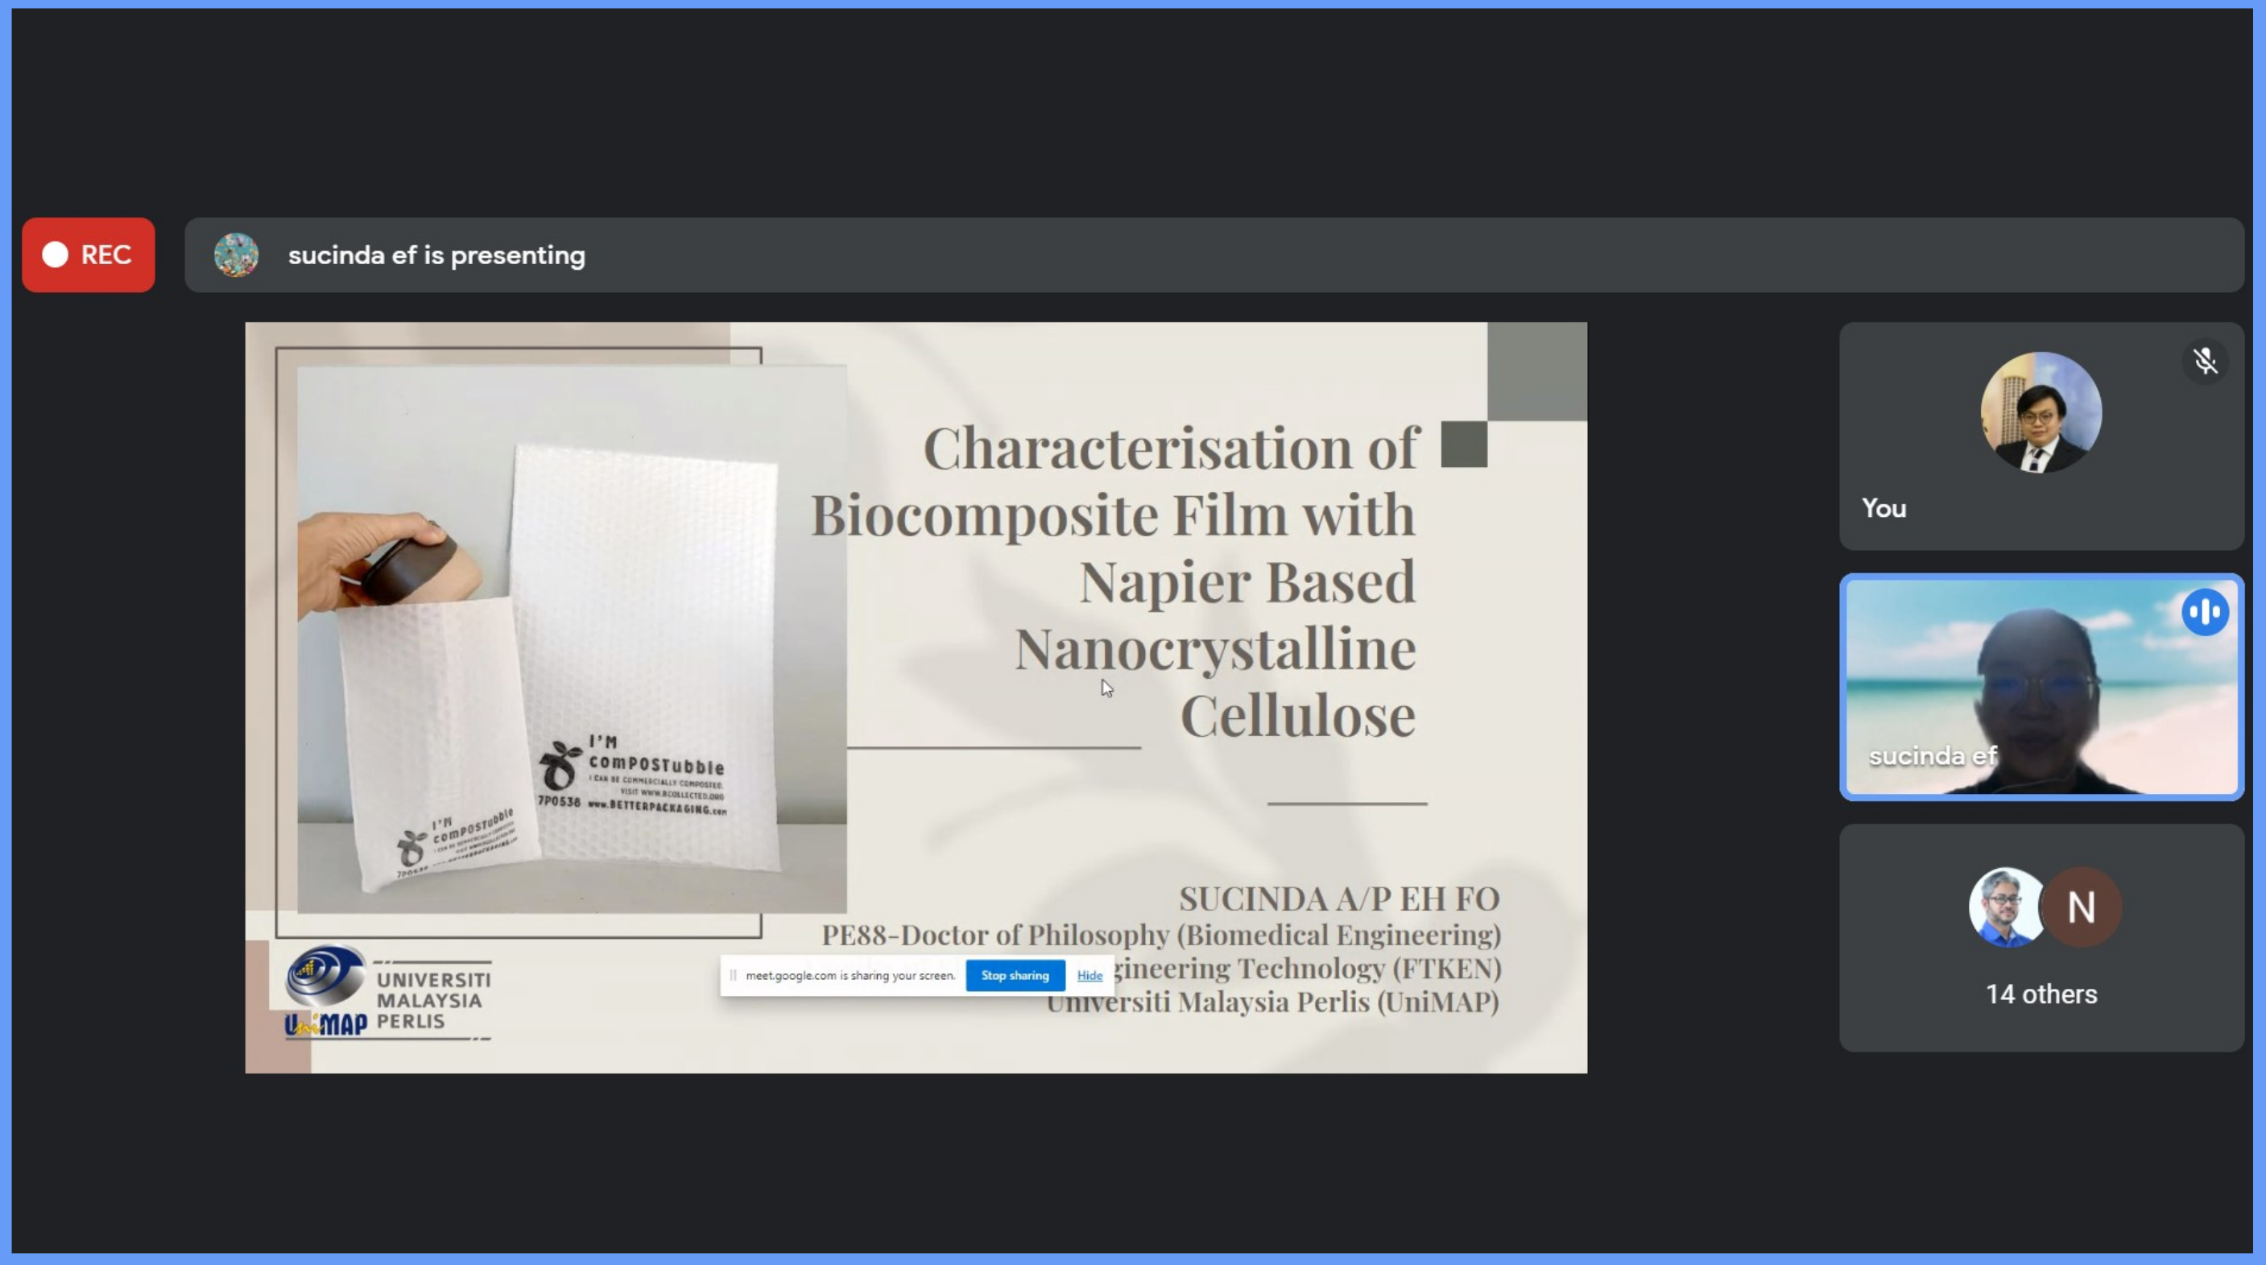
Task: Click your own profile picture in You tile
Action: tap(2040, 411)
